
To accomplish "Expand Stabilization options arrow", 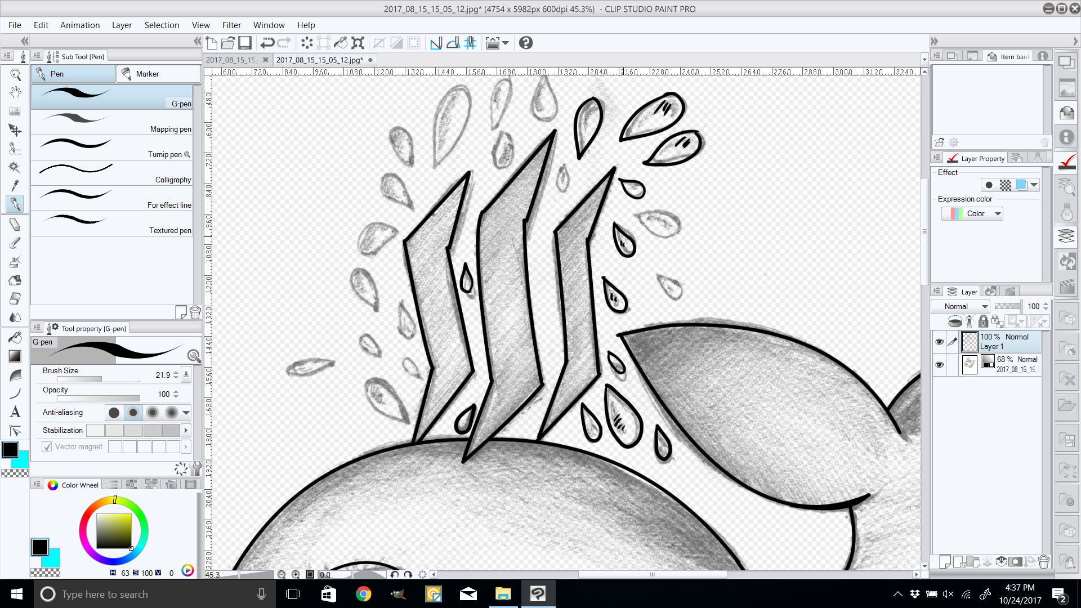I will pyautogui.click(x=186, y=430).
